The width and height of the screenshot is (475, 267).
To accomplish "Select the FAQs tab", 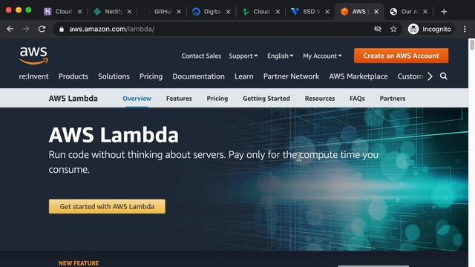I will click(357, 99).
